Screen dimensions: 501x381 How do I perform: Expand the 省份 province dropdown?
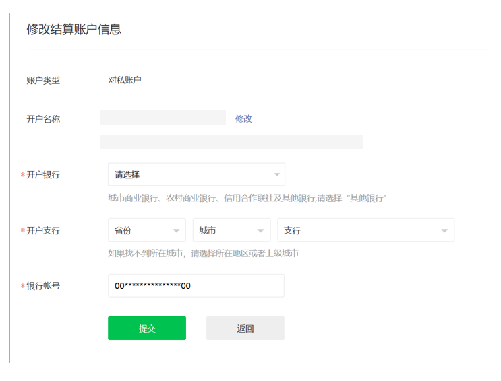[147, 230]
